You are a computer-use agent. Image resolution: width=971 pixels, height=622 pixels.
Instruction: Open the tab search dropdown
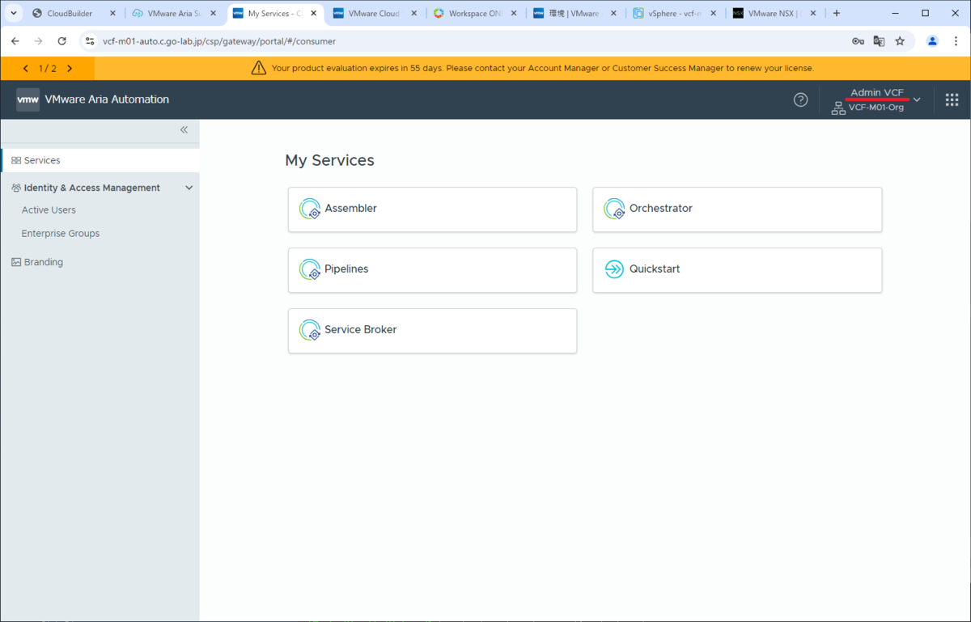(13, 14)
